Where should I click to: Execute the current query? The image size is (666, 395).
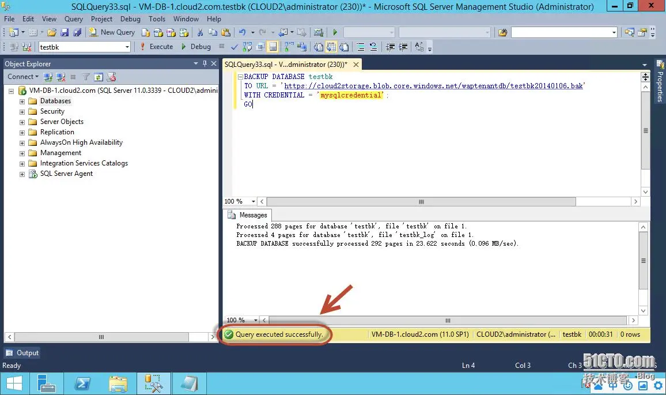(x=156, y=47)
